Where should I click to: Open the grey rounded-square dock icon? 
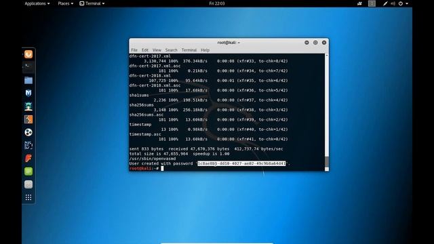(x=28, y=184)
